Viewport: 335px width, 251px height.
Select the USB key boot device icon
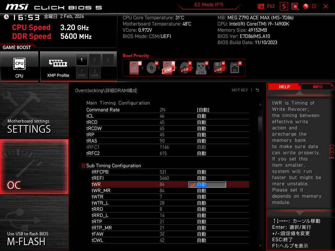(x=202, y=68)
